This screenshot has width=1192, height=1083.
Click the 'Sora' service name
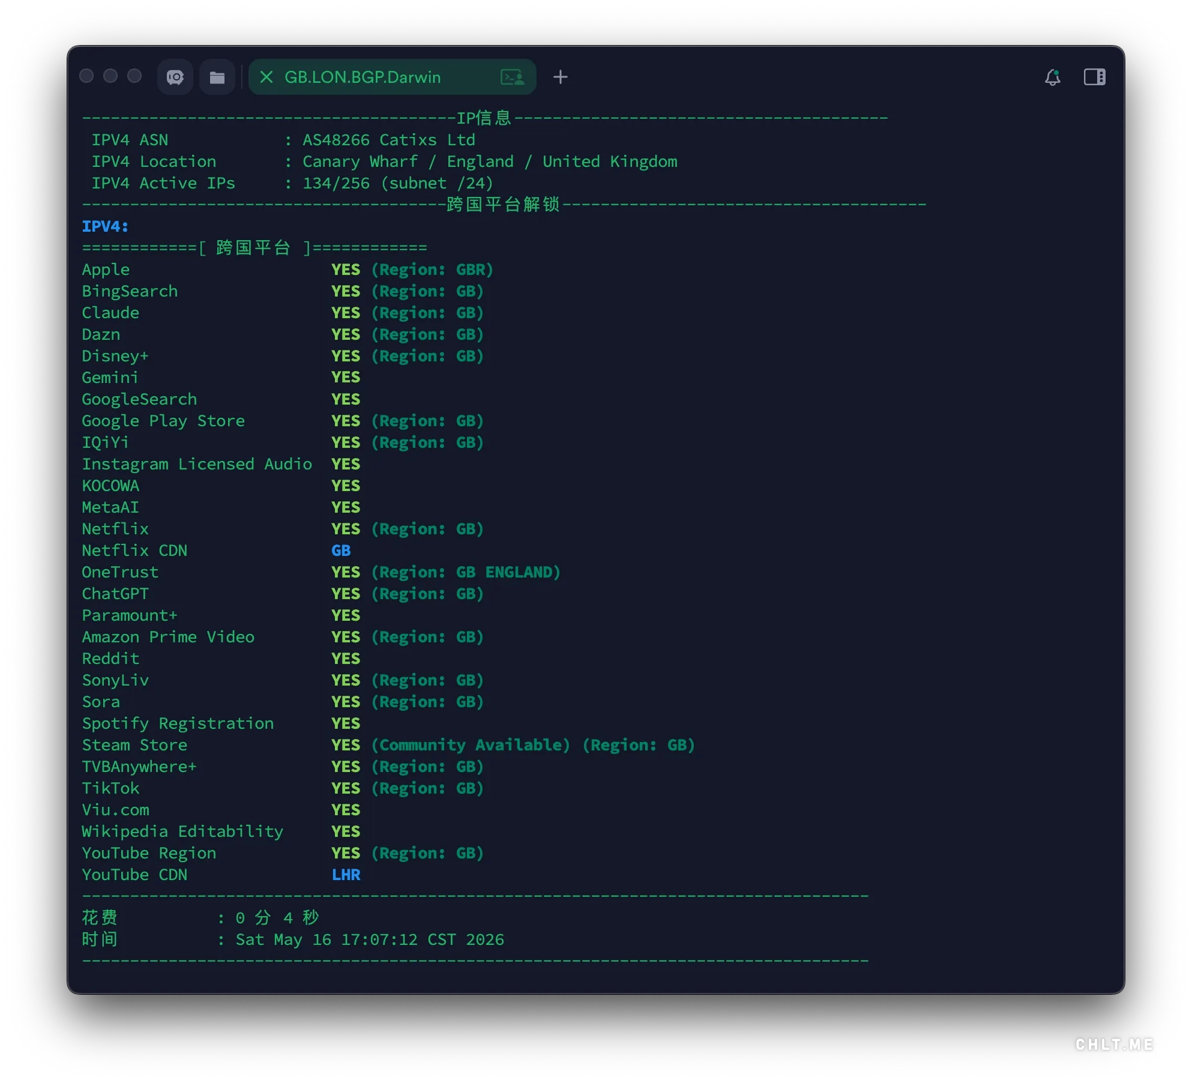[101, 702]
